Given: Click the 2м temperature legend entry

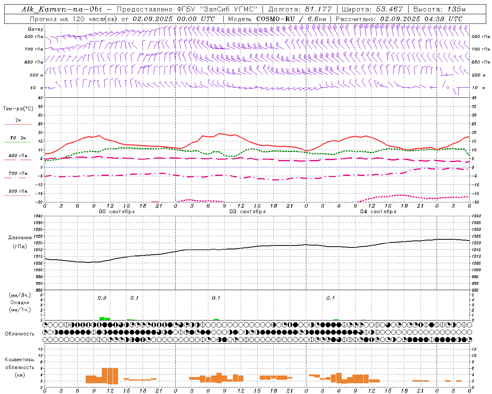Looking at the screenshot, I should coord(18,120).
